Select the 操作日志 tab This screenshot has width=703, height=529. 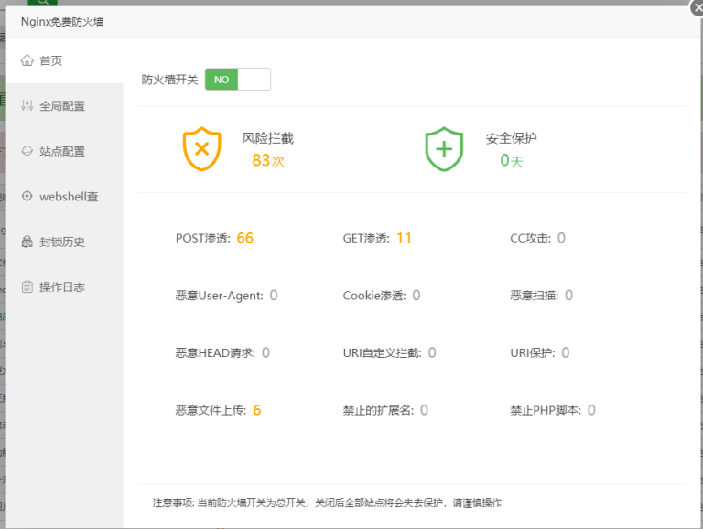pos(61,287)
